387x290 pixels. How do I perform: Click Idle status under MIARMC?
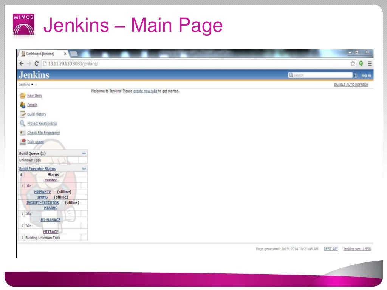pyautogui.click(x=28, y=214)
